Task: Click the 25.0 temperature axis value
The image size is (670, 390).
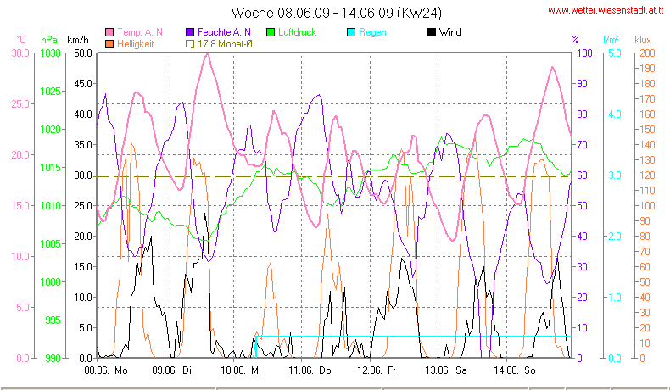Action: 20,104
